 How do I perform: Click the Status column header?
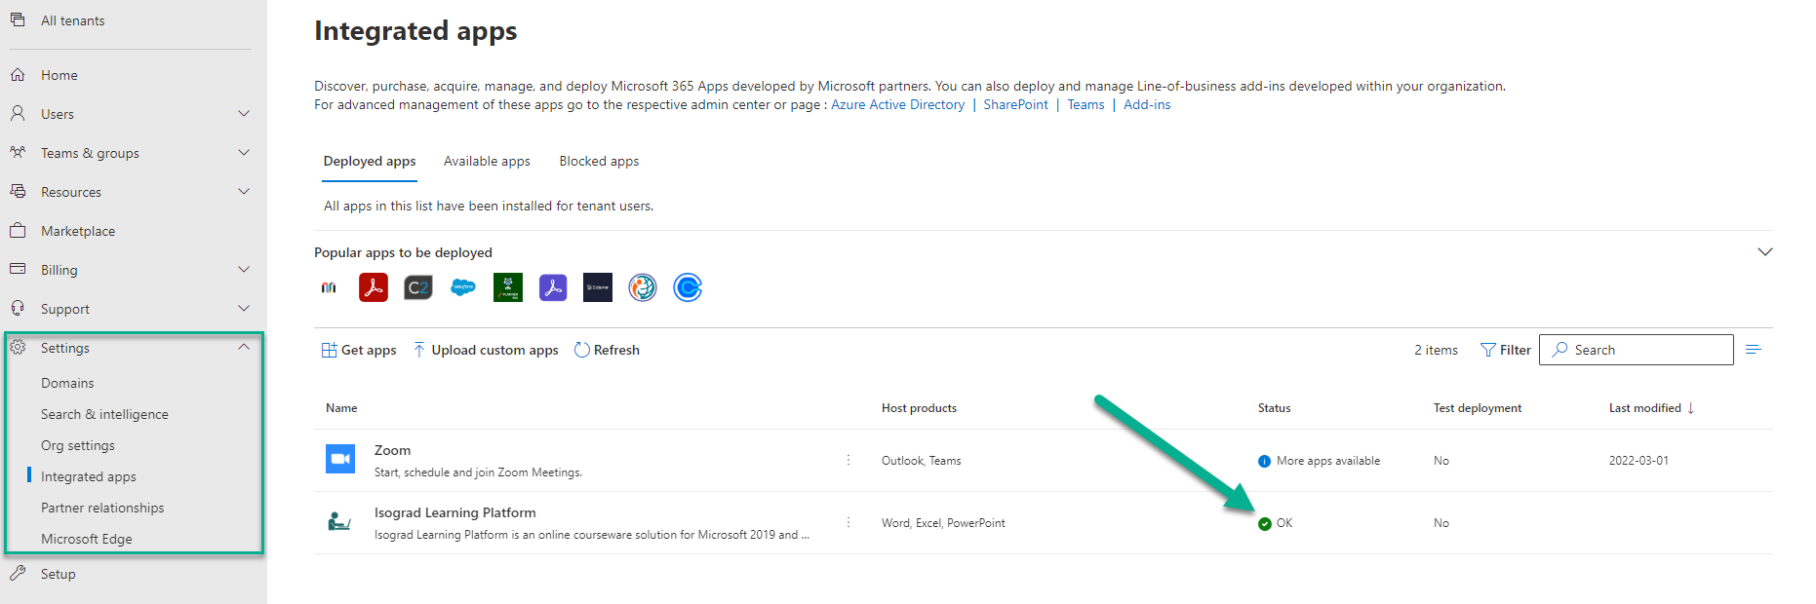pyautogui.click(x=1274, y=408)
